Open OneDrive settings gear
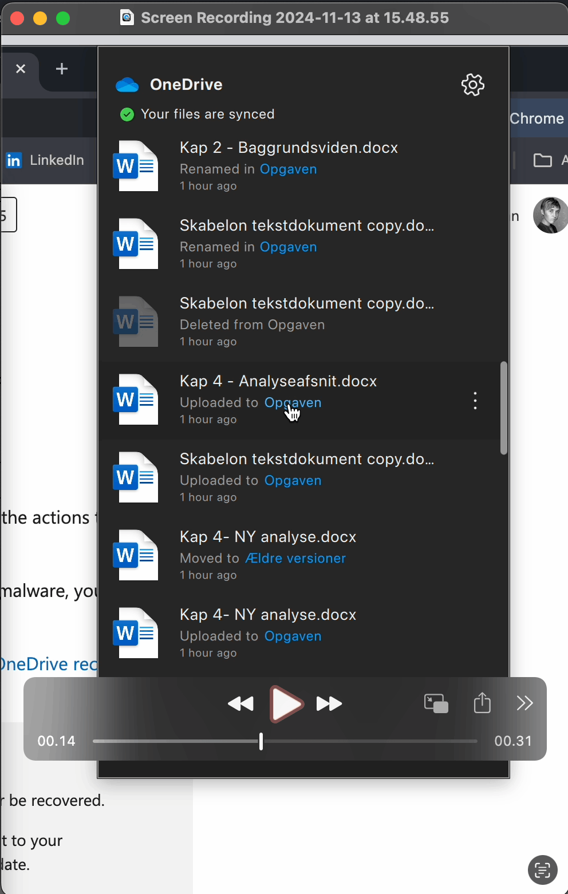The height and width of the screenshot is (894, 568). (x=473, y=85)
